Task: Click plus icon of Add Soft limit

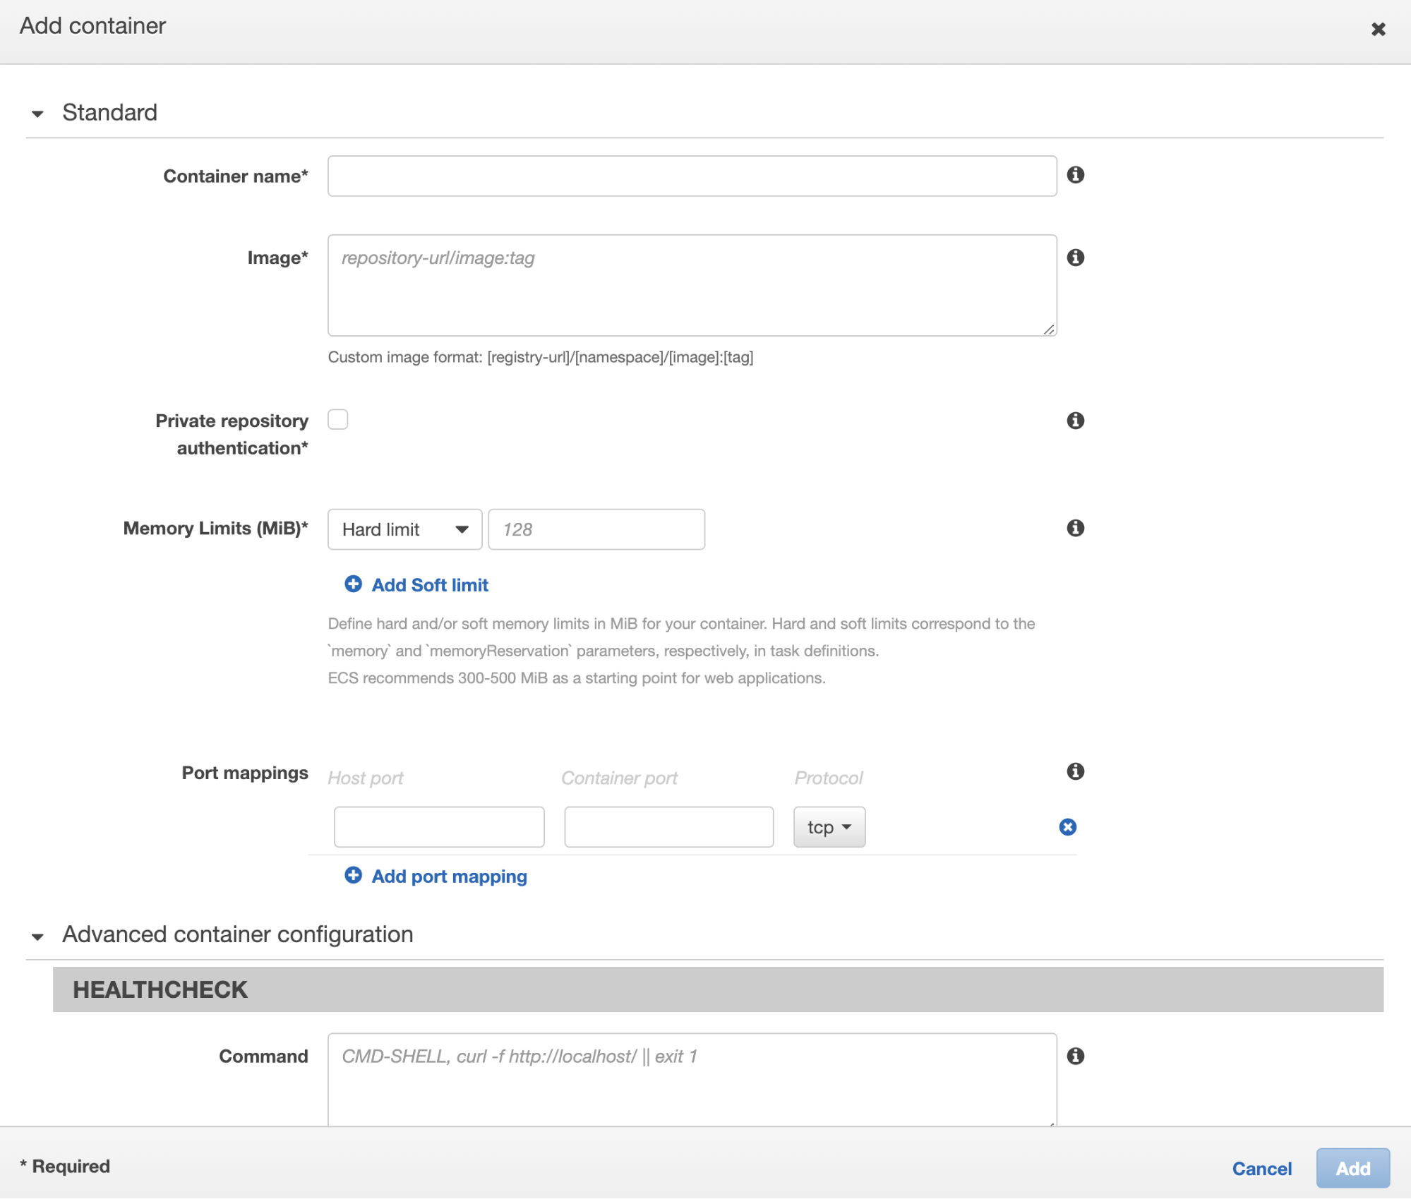Action: pos(353,584)
